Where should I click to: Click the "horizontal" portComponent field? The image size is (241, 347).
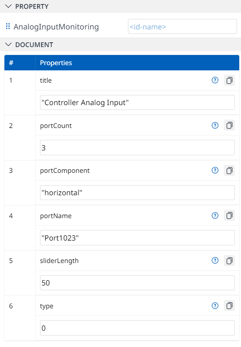[137, 193]
